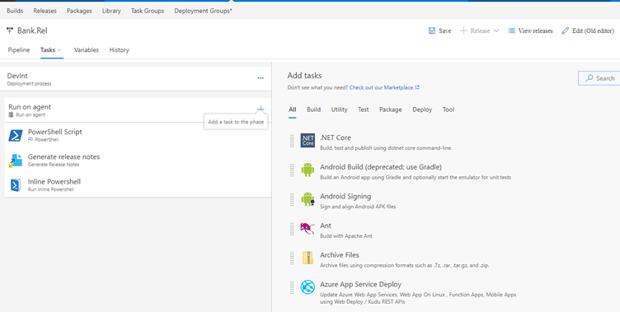
Task: Filter tasks by Build category
Action: tap(313, 109)
